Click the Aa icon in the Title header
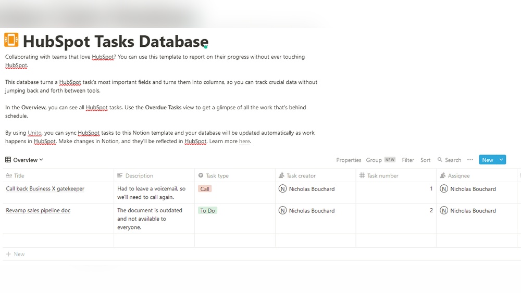The image size is (521, 293). (9, 175)
